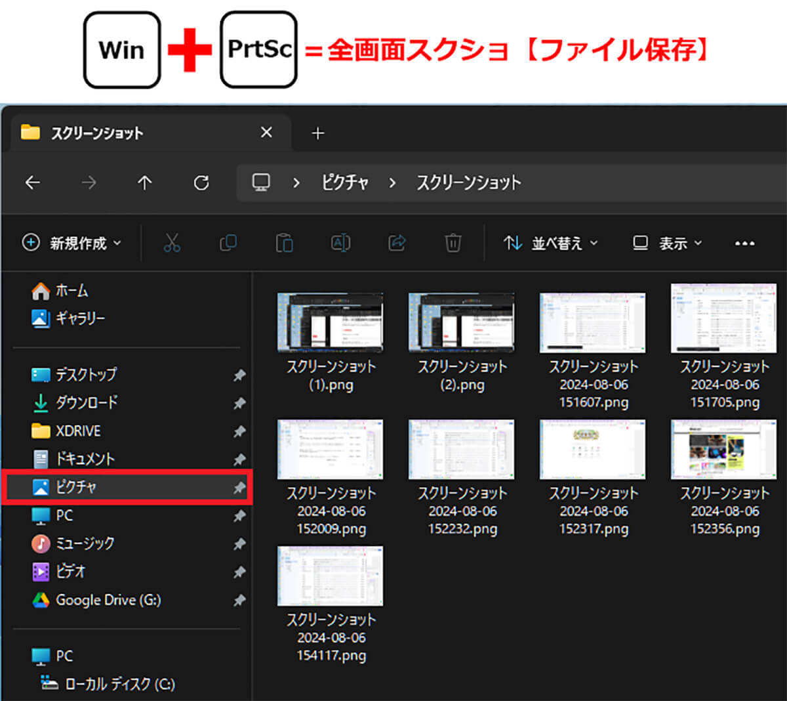
Task: Select thumbnail of screenshot 152356.png
Action: click(x=724, y=450)
